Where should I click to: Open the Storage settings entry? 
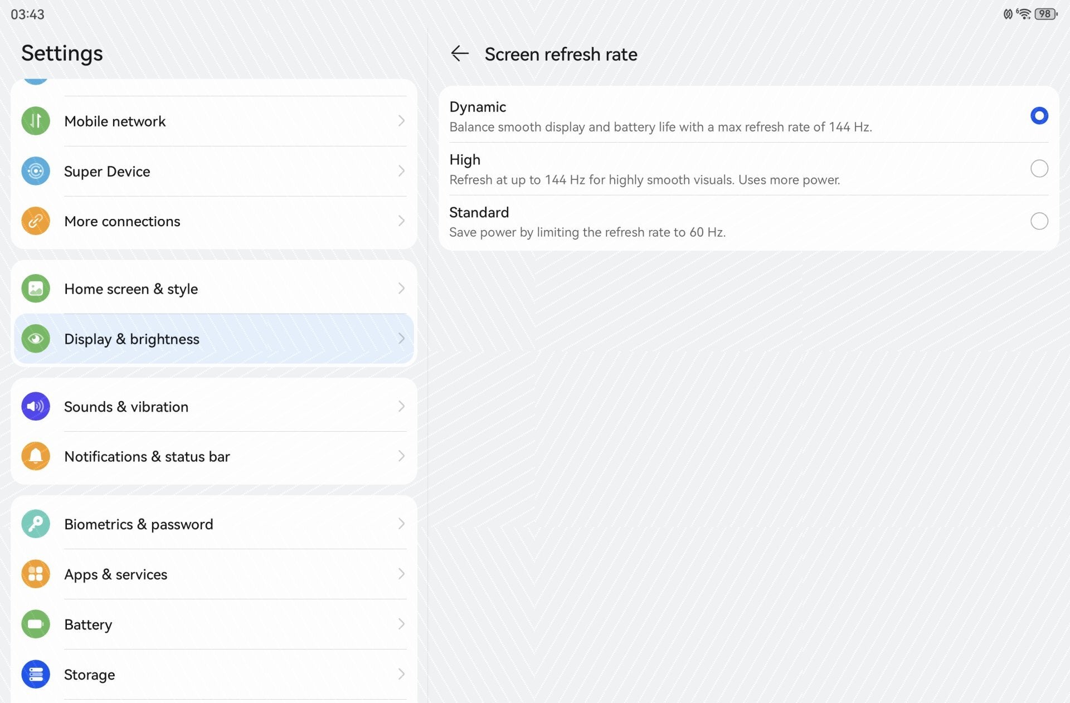point(214,674)
